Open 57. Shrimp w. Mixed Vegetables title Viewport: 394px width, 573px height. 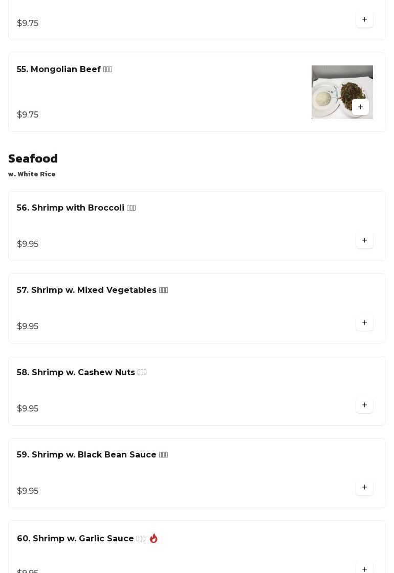click(92, 290)
